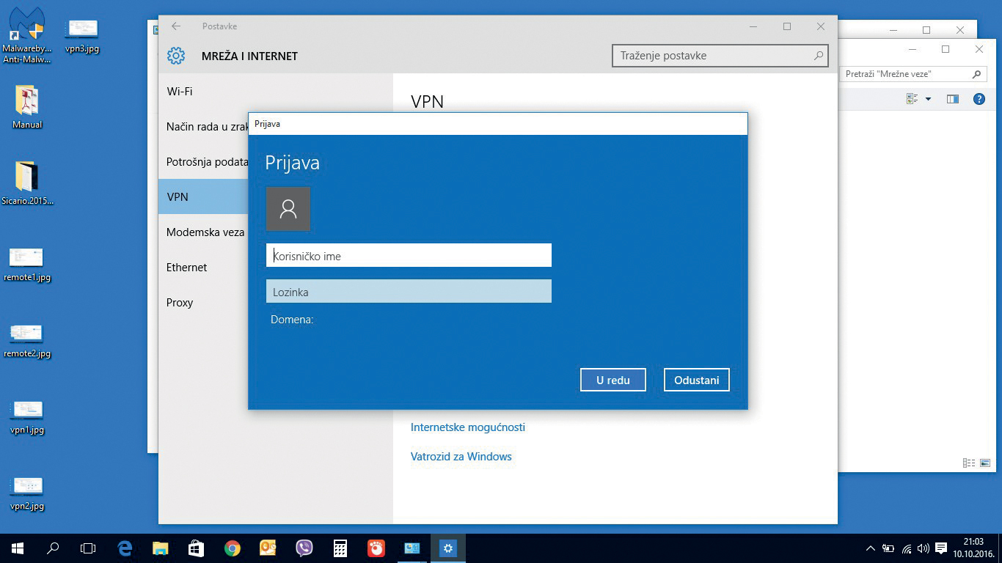Image resolution: width=1002 pixels, height=563 pixels.
Task: Click the Settings gear icon beside MREŽA I INTERNET
Action: click(175, 56)
